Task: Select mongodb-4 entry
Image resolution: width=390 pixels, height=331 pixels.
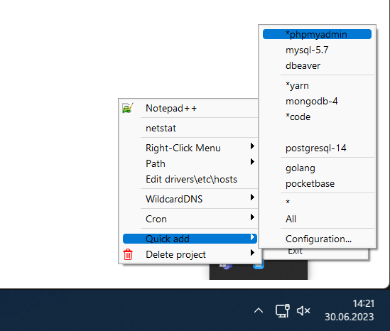Action: 317,101
